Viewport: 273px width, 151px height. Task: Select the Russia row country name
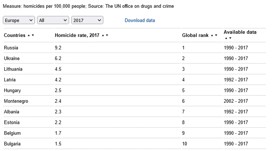pyautogui.click(x=11, y=47)
